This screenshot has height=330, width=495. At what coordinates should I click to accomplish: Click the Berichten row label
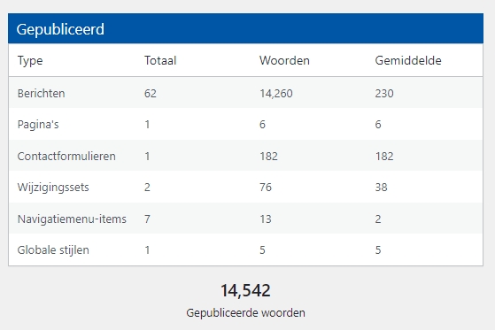tap(41, 94)
